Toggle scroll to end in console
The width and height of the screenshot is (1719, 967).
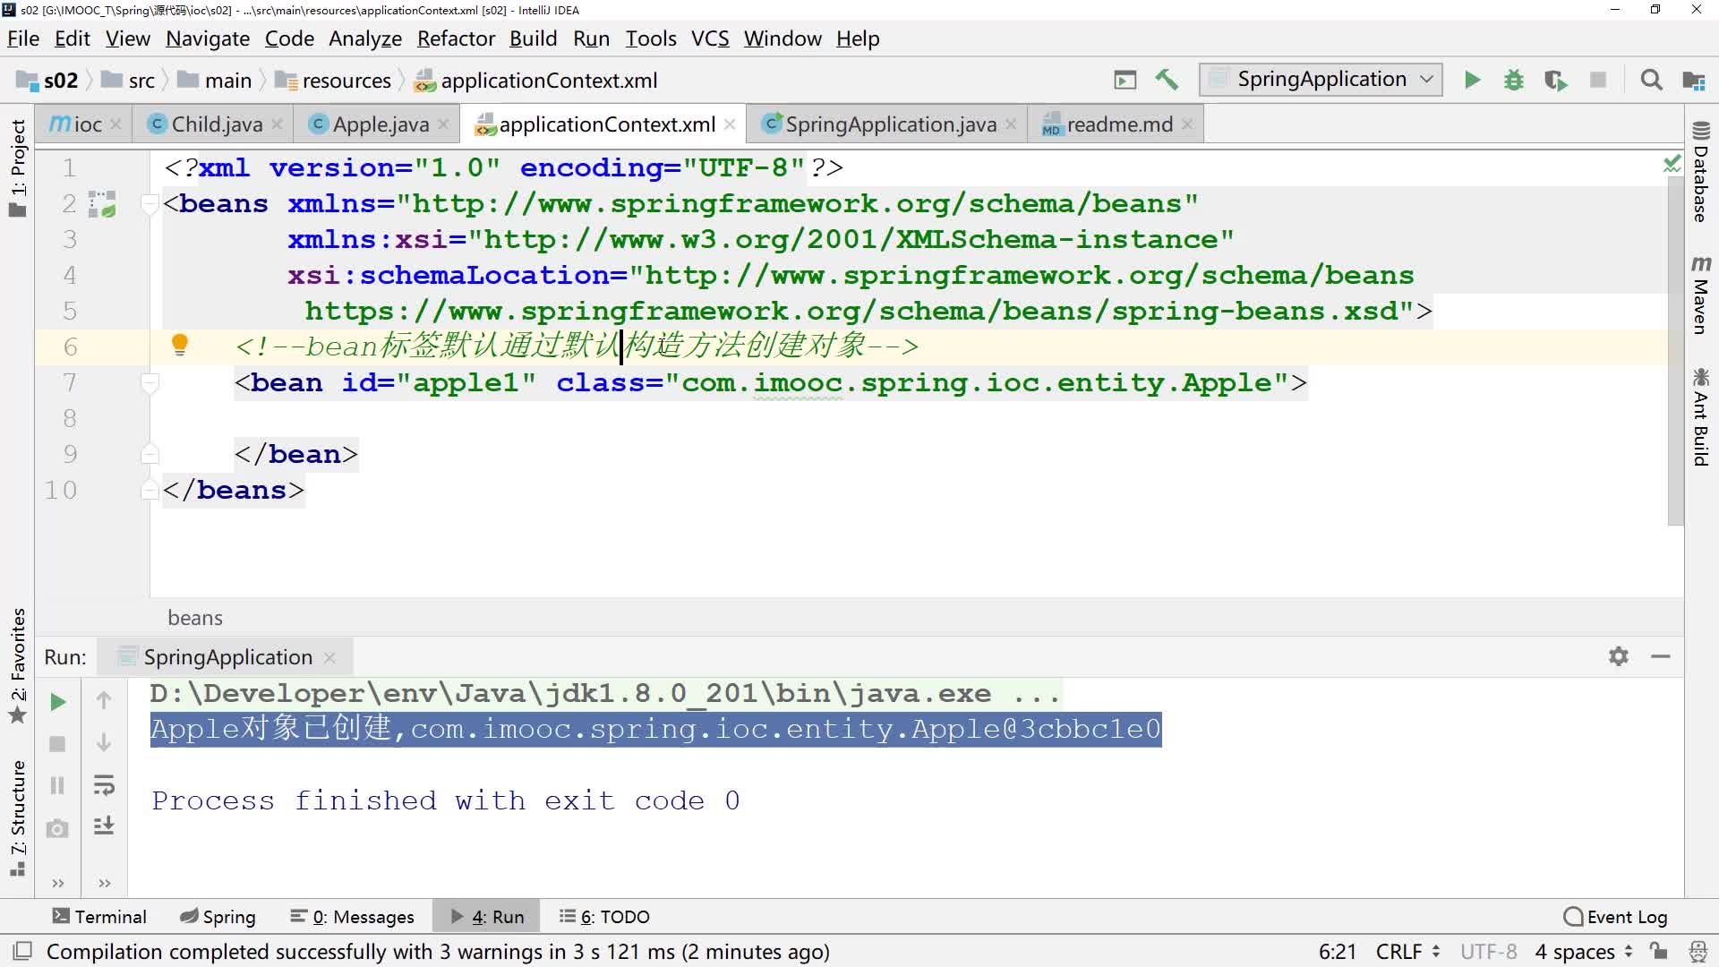point(104,826)
